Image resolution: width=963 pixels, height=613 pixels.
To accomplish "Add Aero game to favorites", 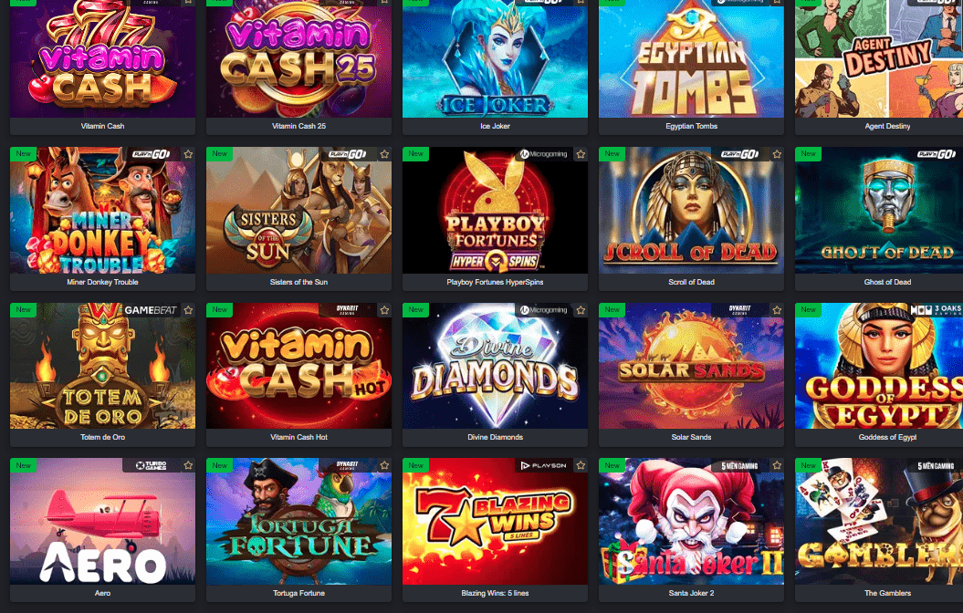I will click(188, 466).
